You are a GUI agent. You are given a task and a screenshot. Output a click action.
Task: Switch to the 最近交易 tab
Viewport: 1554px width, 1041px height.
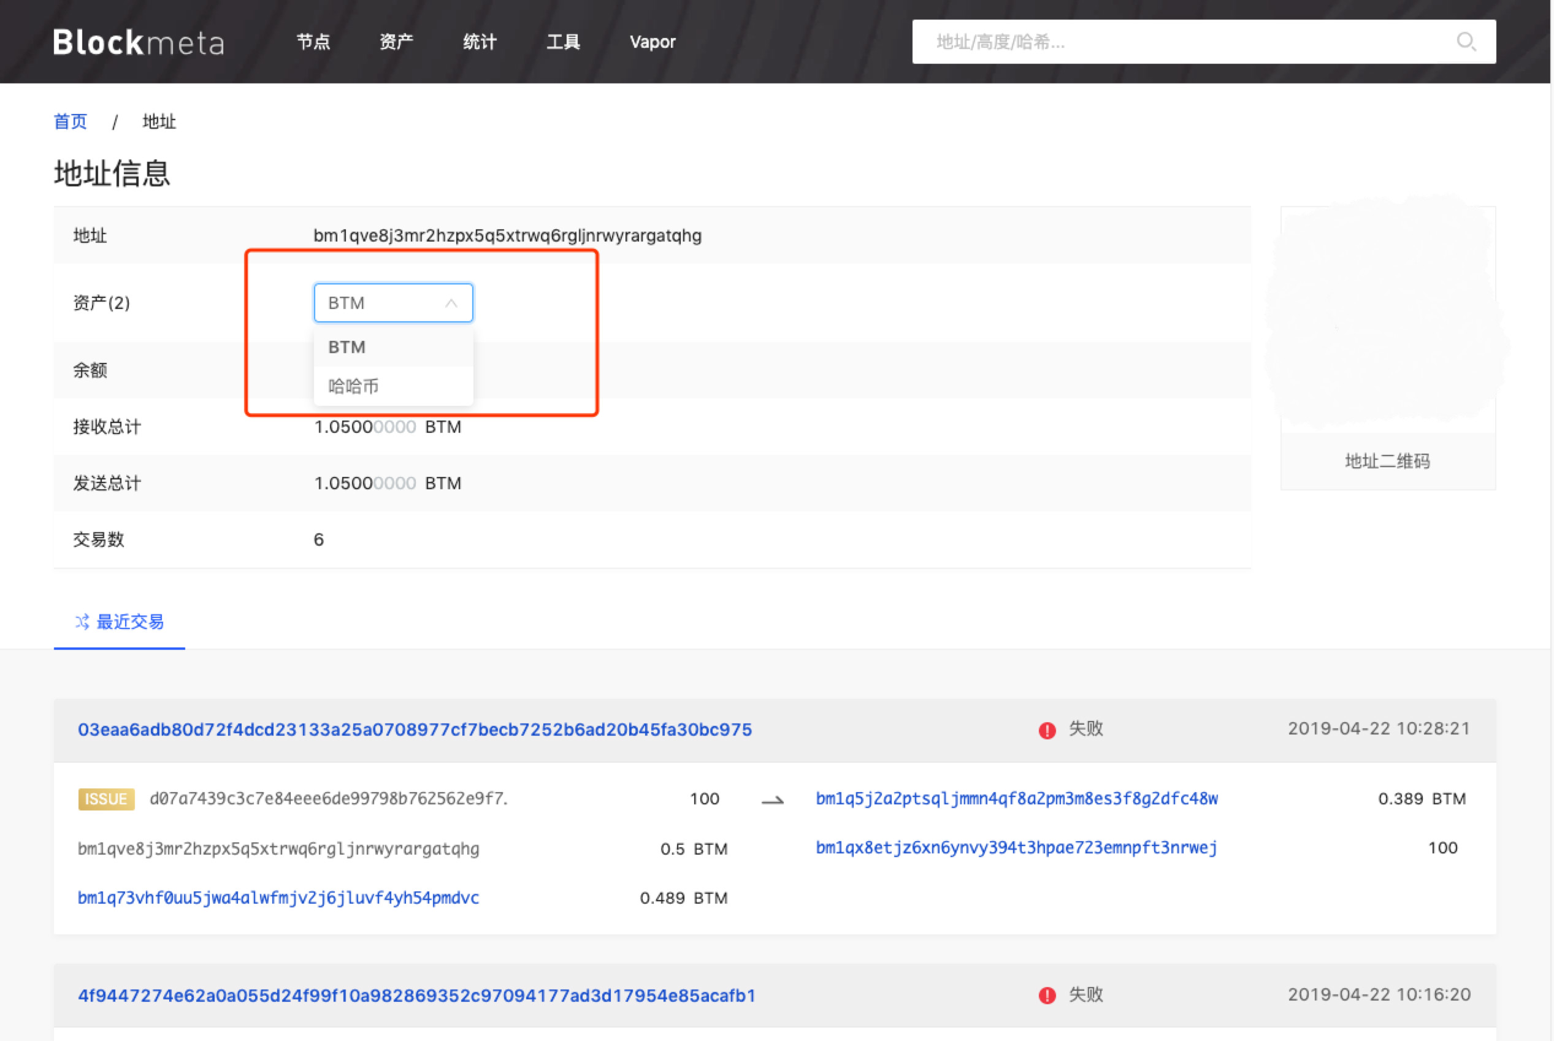coord(129,622)
